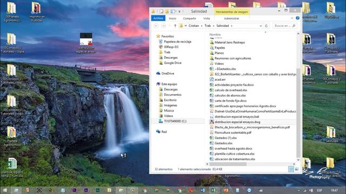Select Favoritos in the navigation pane
The image size is (346, 194).
(x=167, y=36)
